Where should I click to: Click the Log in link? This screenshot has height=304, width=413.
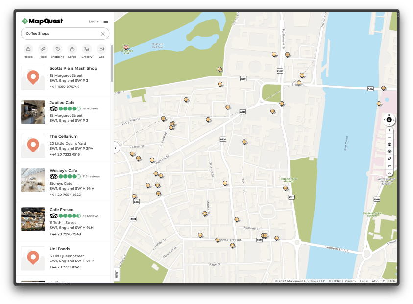[94, 22]
